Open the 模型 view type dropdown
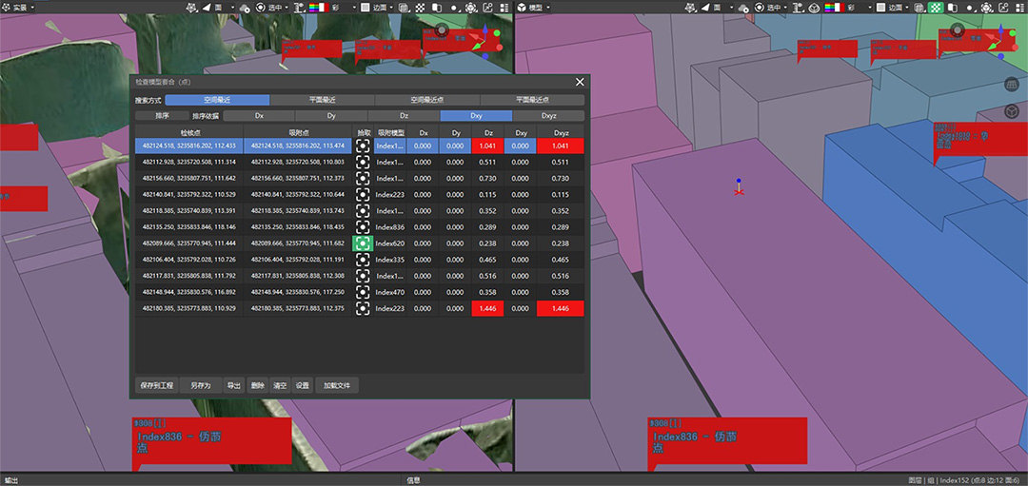 (x=533, y=8)
